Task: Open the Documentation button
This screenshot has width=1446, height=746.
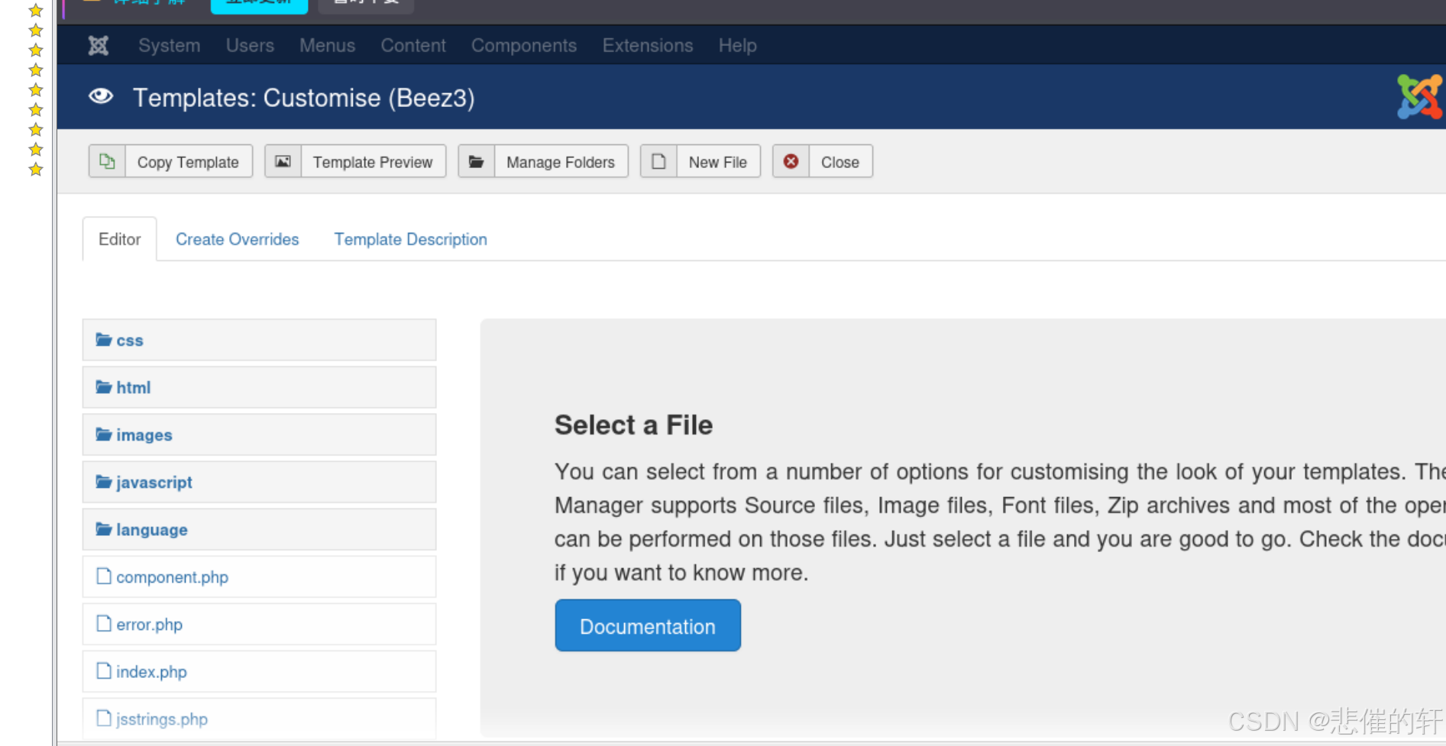Action: (x=648, y=625)
